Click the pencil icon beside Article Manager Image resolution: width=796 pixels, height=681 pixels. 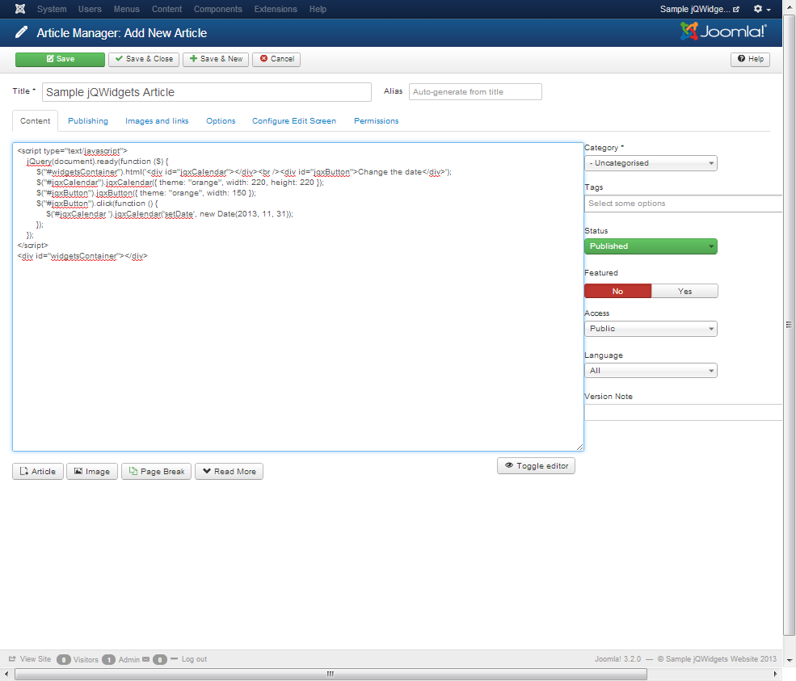(x=21, y=33)
